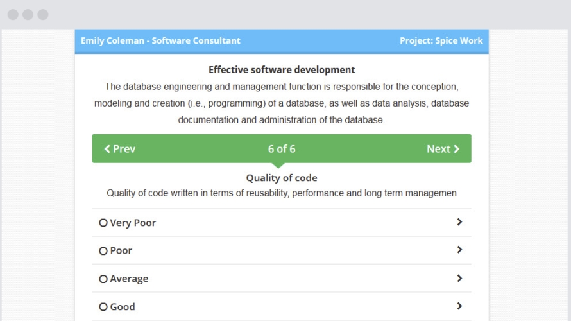Click the database engineering description paragraph
The image size is (571, 321).
[x=282, y=103]
